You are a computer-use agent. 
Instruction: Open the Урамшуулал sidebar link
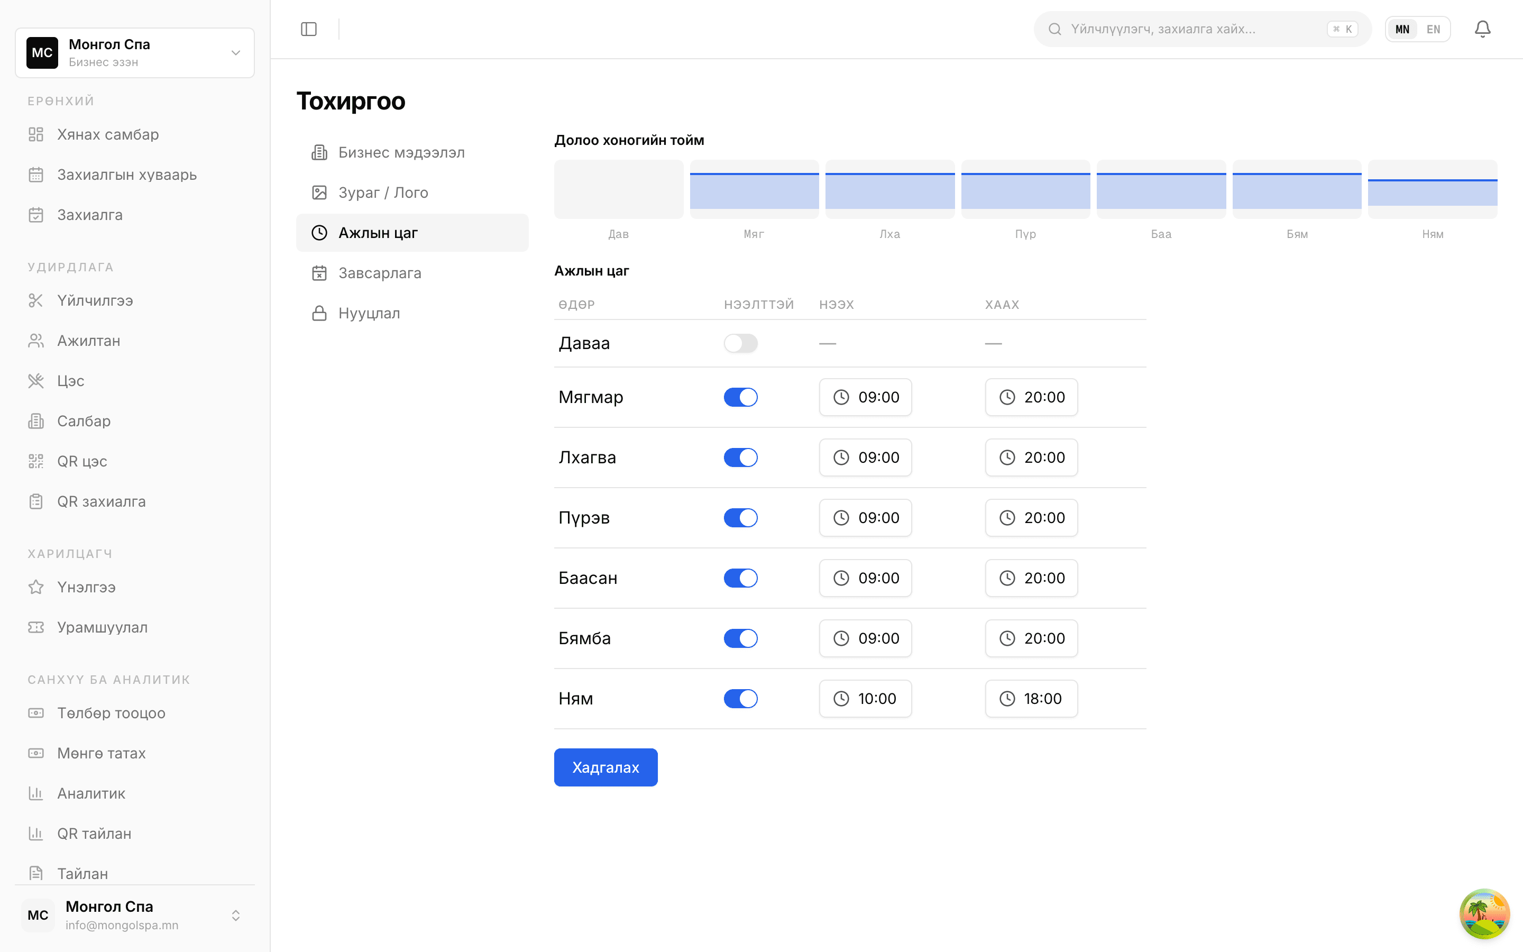click(x=135, y=627)
